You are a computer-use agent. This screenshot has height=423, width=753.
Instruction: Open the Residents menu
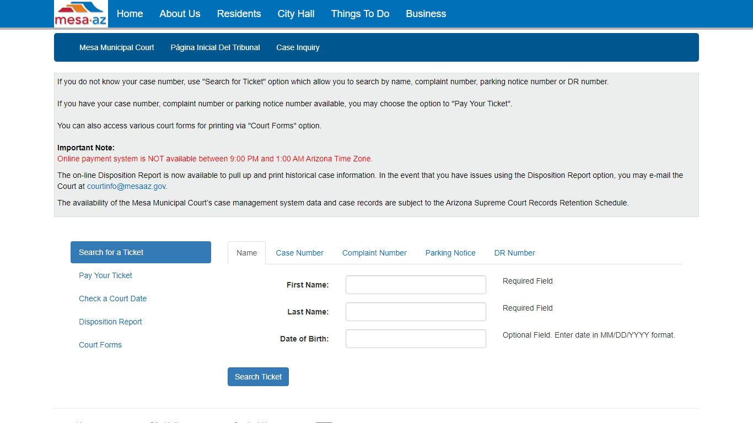click(x=239, y=14)
